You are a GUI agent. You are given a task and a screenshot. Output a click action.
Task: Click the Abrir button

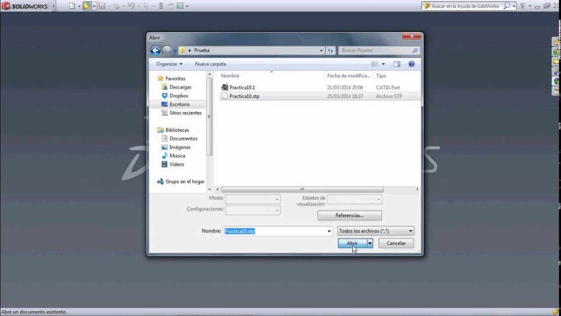point(352,243)
